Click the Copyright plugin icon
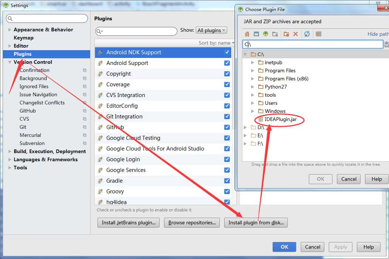 click(x=100, y=74)
